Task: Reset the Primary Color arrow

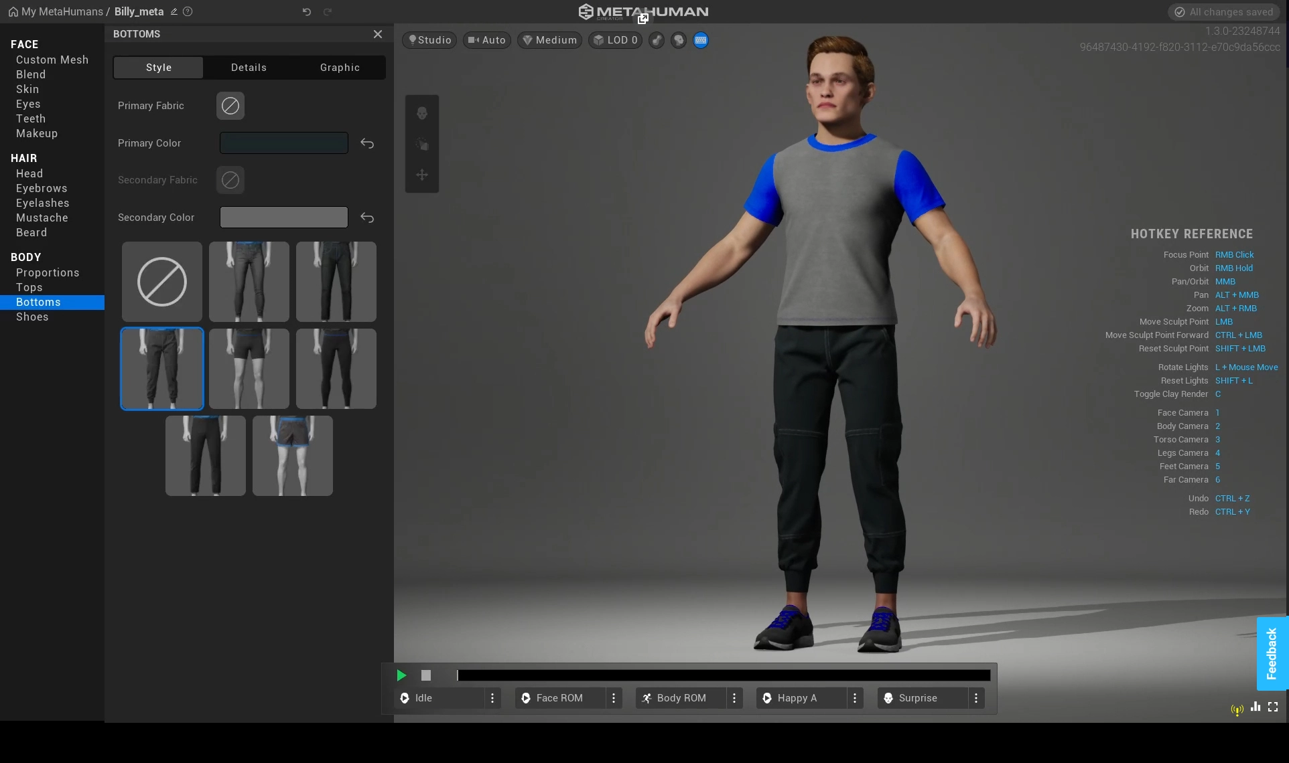Action: [367, 143]
